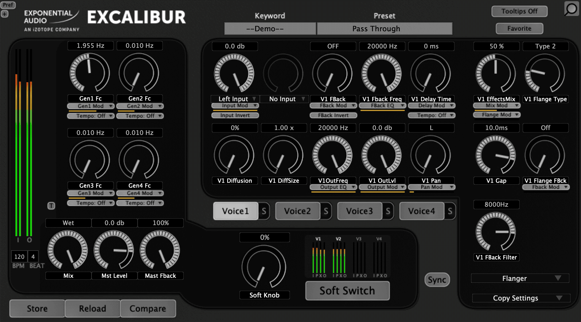The width and height of the screenshot is (581, 322).
Task: Click the Pref icon in top corner
Action: pos(8,5)
